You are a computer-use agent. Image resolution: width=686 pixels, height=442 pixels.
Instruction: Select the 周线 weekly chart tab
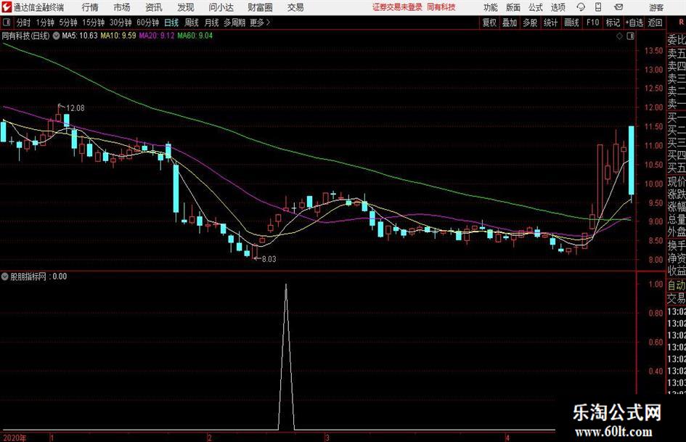tap(192, 22)
